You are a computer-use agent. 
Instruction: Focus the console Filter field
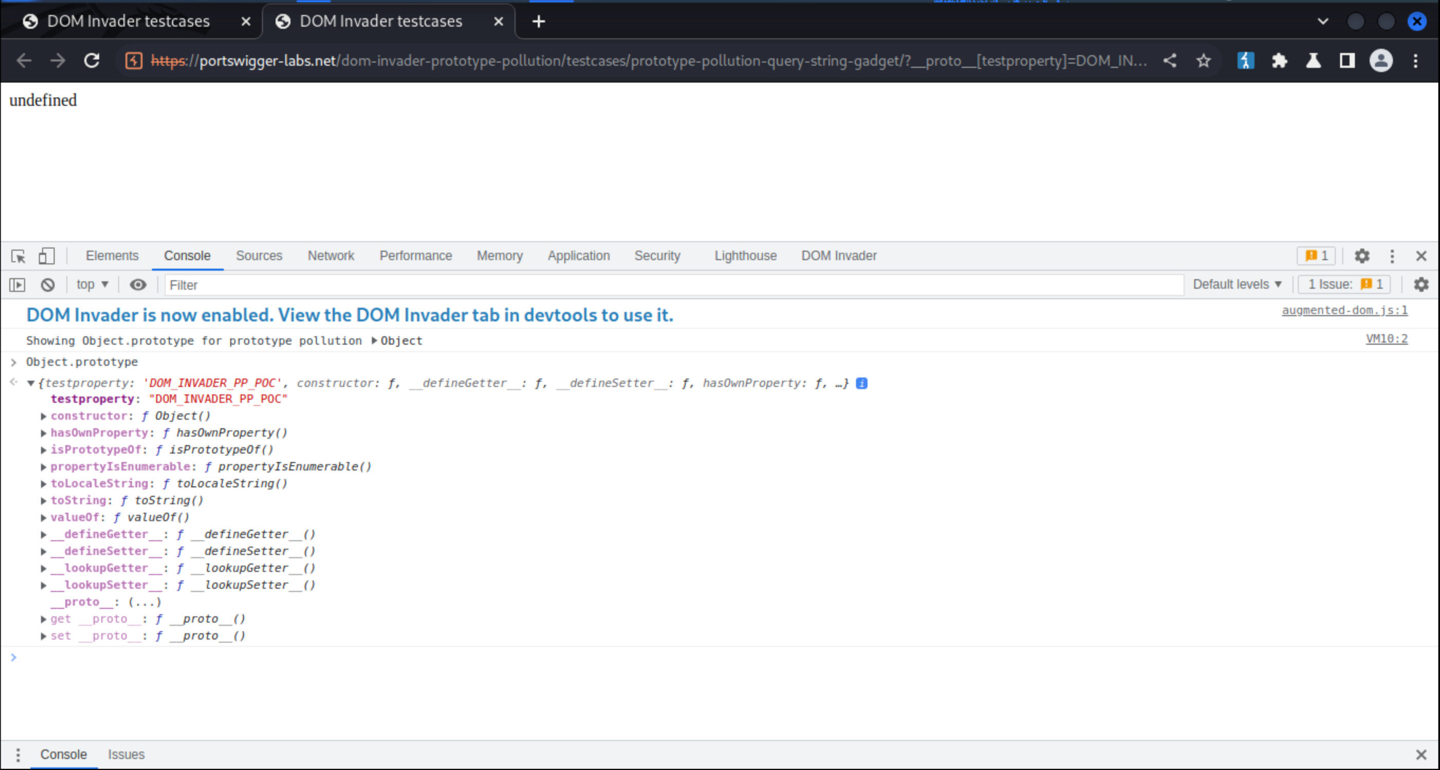(x=674, y=285)
